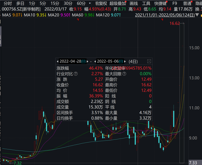Image resolution: width=202 pixels, height=165 pixels.
Task: Switch to 分时 chart view
Action: coord(8,3)
